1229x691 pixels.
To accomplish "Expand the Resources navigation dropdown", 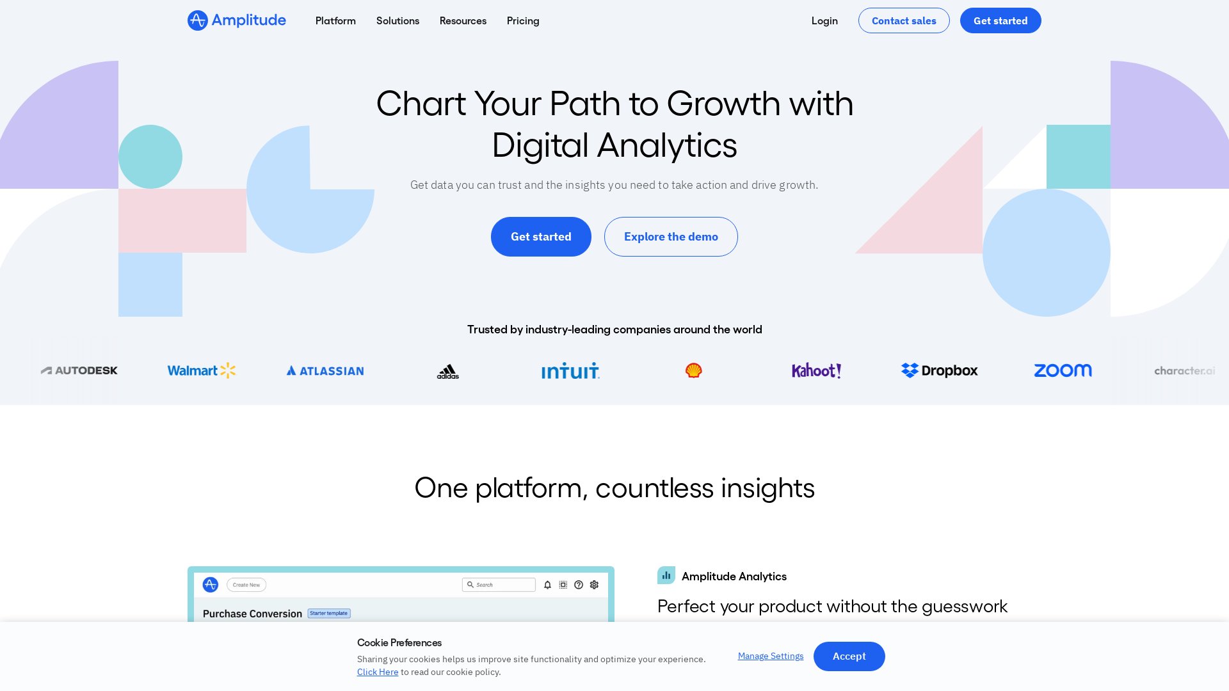I will [463, 20].
